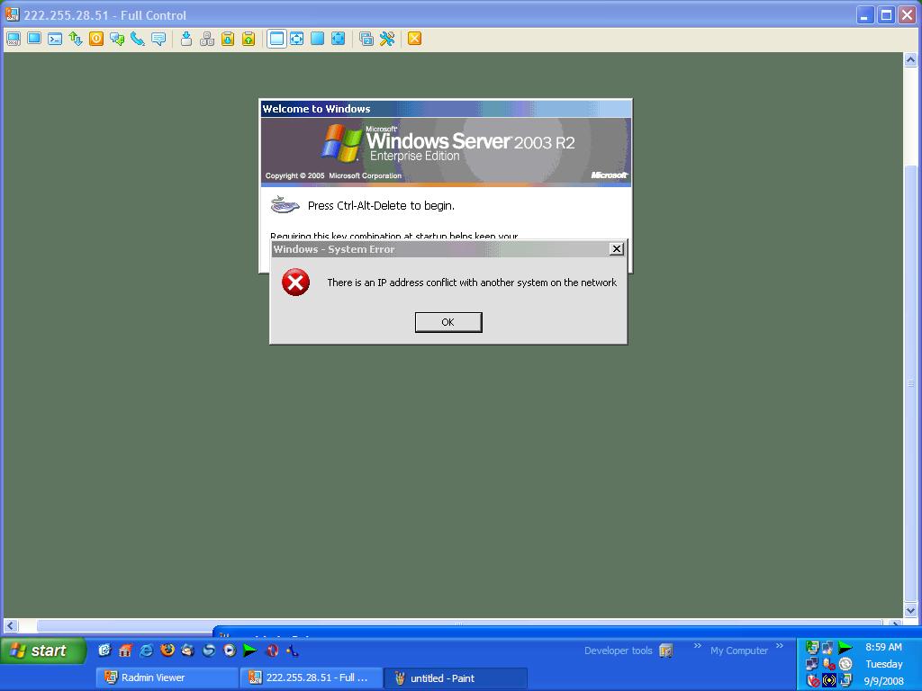Select Normal view mode icon

tap(276, 39)
